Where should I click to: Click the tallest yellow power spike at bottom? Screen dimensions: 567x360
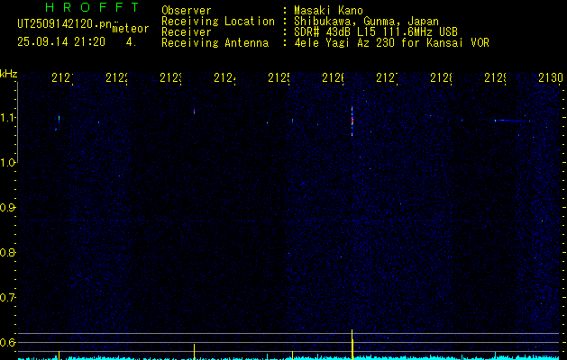click(352, 345)
